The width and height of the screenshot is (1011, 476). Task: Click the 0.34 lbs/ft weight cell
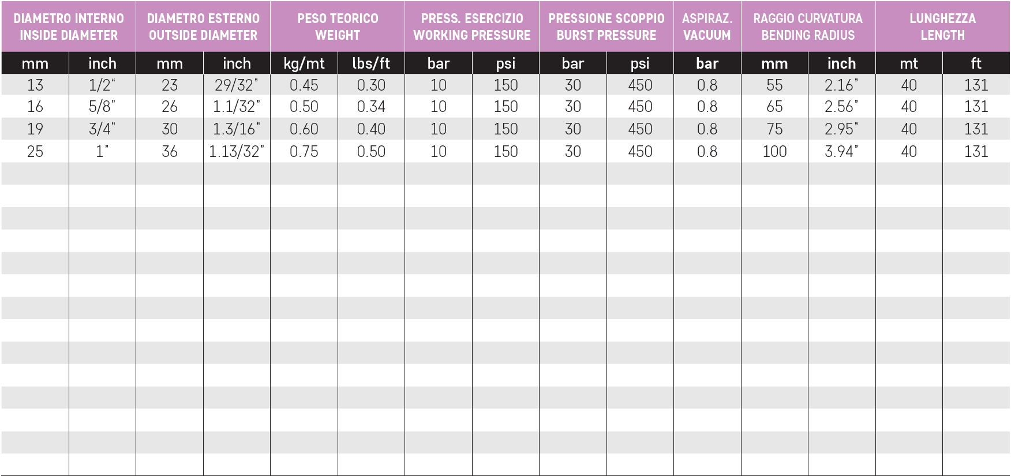[371, 107]
